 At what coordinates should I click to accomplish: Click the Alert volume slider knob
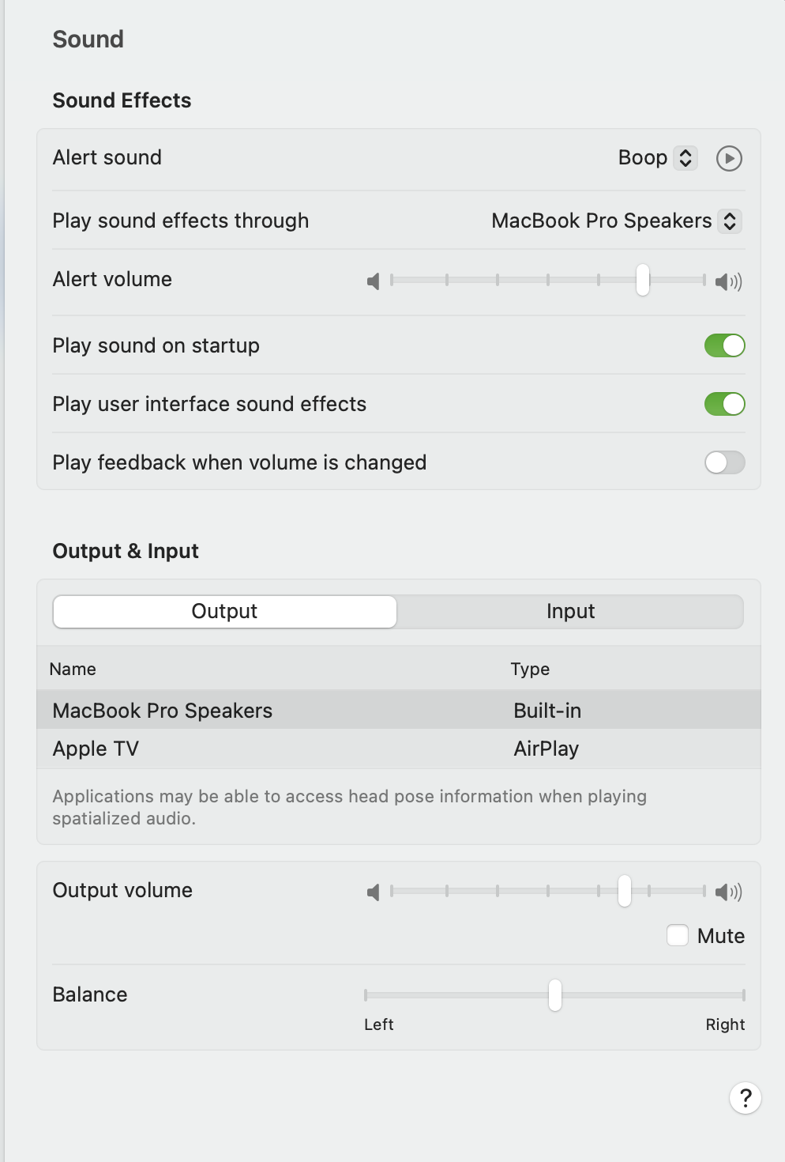coord(643,280)
